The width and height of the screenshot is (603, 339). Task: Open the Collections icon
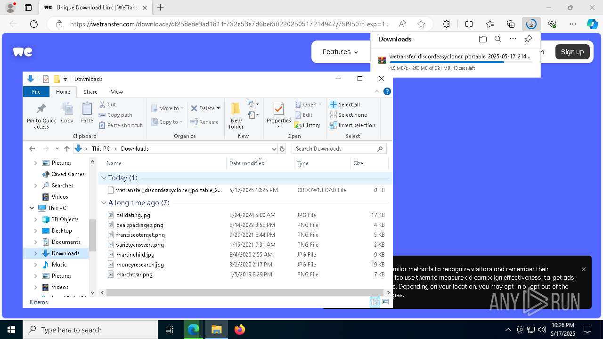511,24
